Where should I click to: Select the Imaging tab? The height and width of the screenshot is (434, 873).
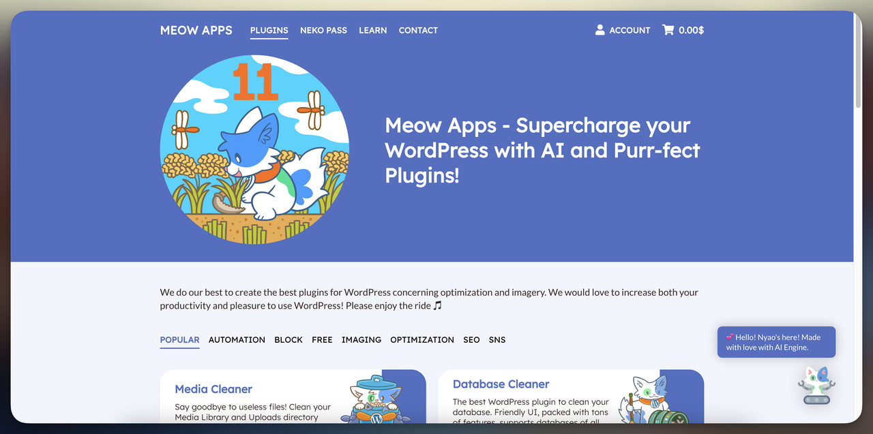(x=361, y=339)
